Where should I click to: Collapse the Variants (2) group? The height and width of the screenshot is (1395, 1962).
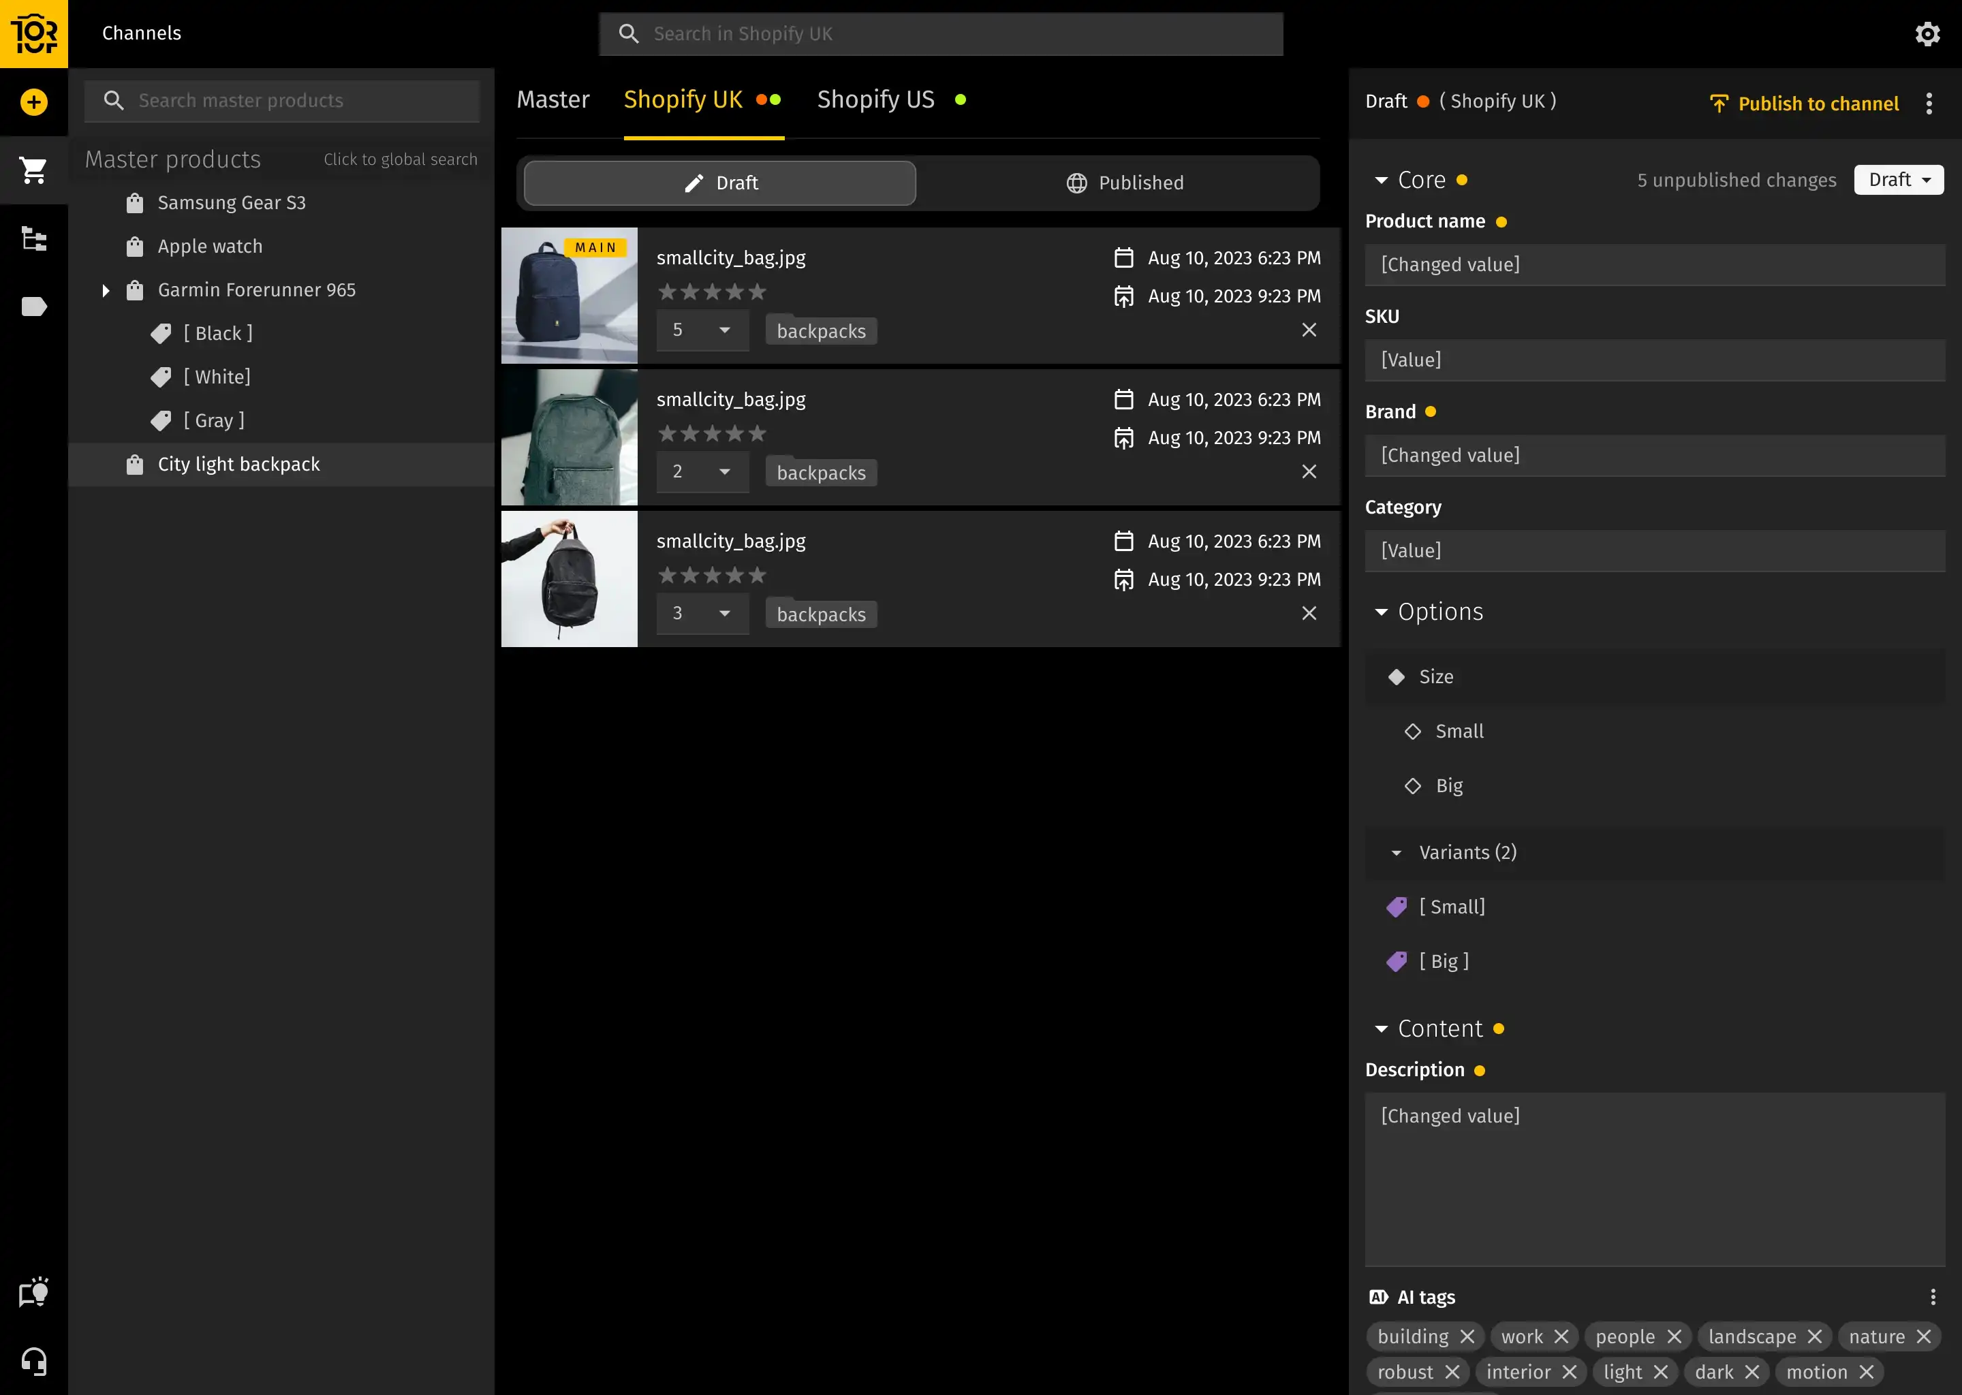[1397, 853]
